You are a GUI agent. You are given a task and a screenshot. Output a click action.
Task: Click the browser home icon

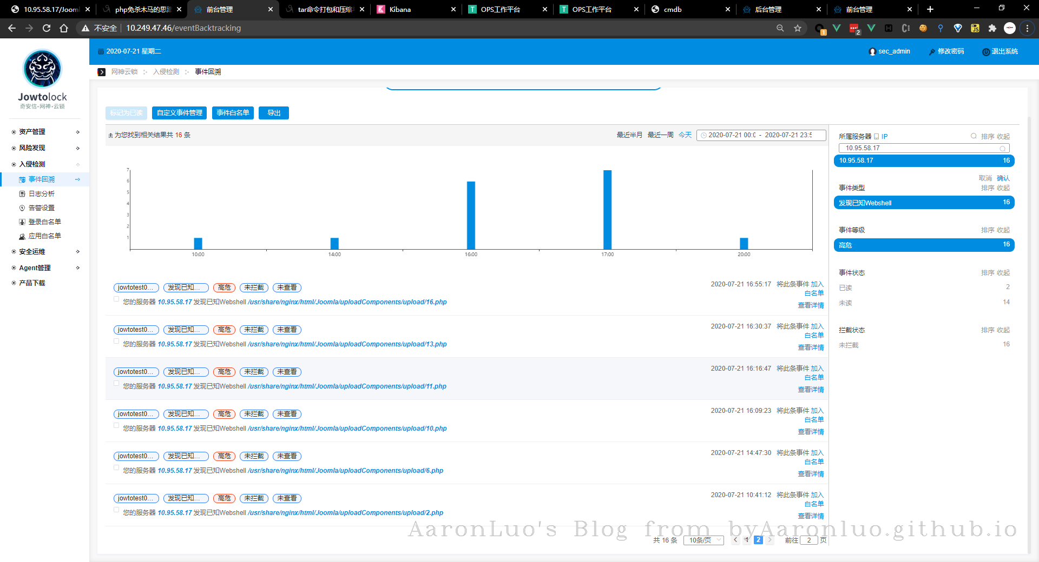pos(64,28)
